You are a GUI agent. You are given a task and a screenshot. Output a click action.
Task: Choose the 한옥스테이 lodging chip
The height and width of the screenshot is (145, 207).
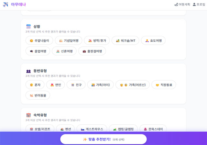[153, 129]
